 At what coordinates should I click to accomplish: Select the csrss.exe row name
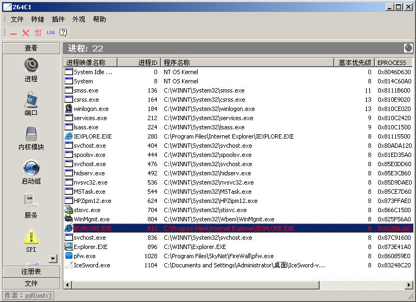point(86,100)
